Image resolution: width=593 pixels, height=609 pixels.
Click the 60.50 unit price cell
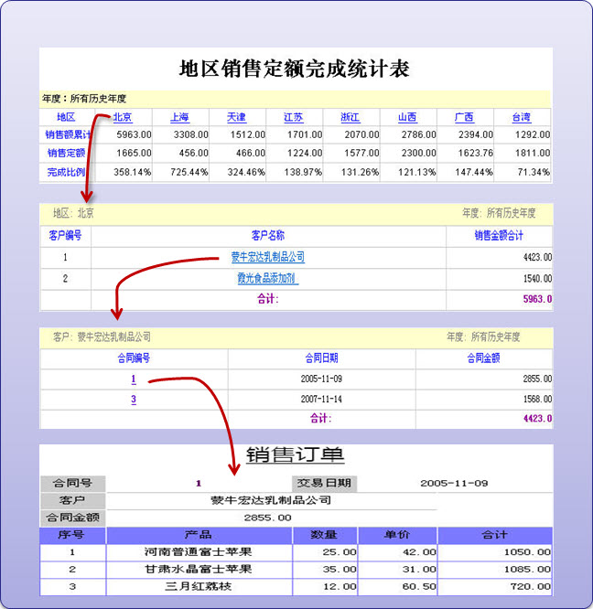point(419,586)
